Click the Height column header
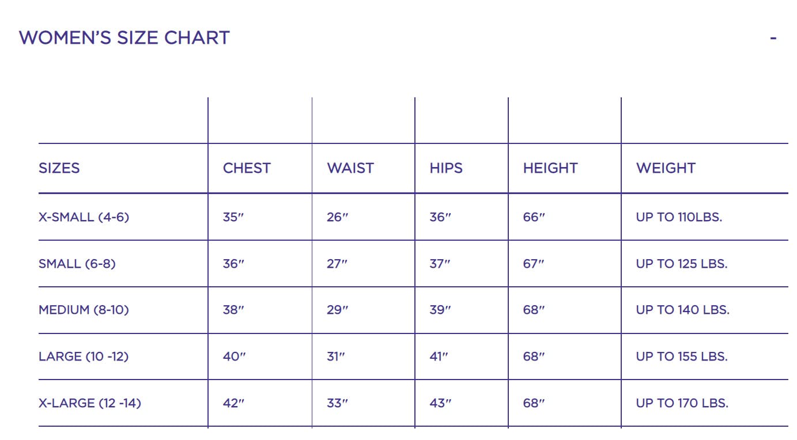Image resolution: width=797 pixels, height=440 pixels. click(x=550, y=168)
